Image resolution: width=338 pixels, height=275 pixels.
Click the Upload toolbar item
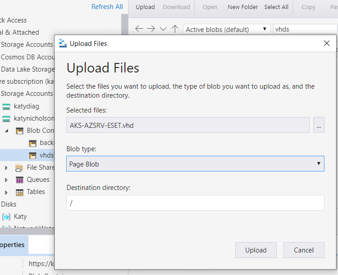pyautogui.click(x=145, y=7)
